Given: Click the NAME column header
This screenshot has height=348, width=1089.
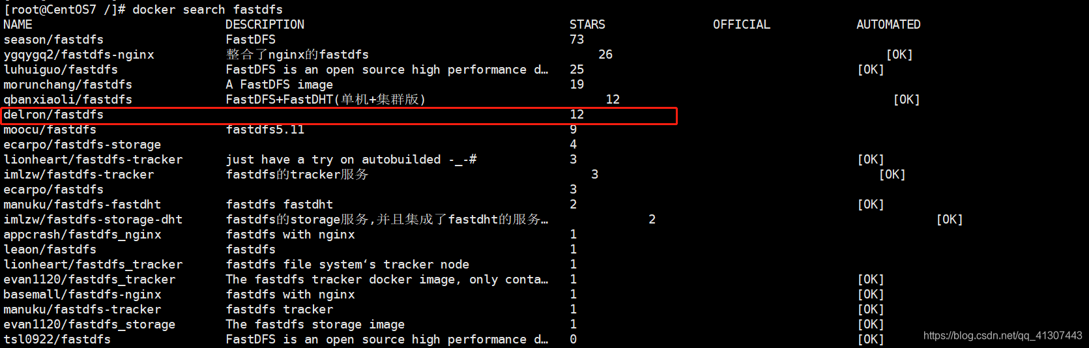Looking at the screenshot, I should coord(18,25).
